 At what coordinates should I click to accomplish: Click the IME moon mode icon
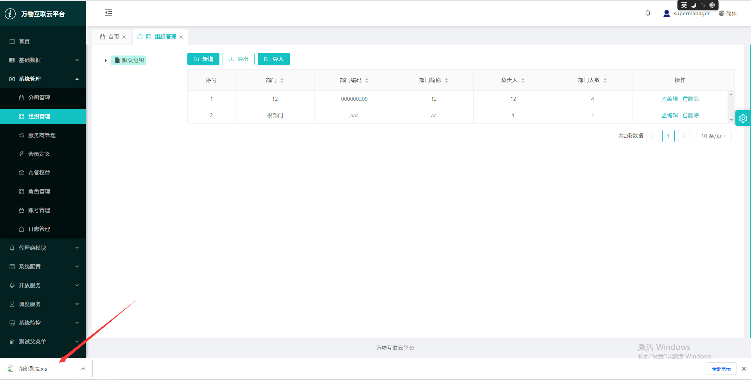[x=694, y=5]
